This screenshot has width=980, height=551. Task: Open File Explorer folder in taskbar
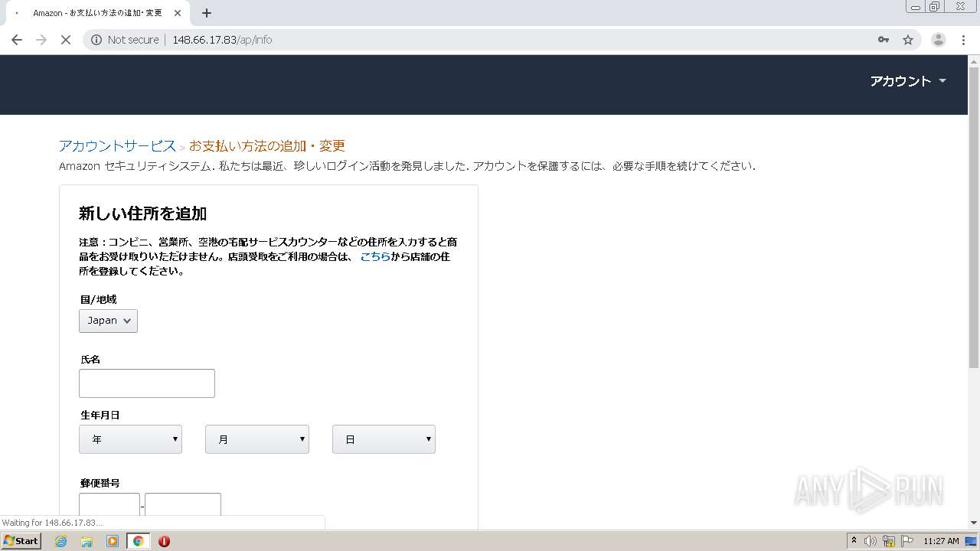(x=87, y=541)
